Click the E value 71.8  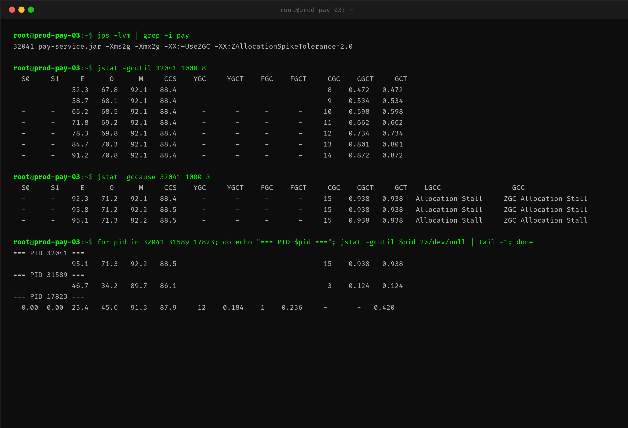(80, 123)
